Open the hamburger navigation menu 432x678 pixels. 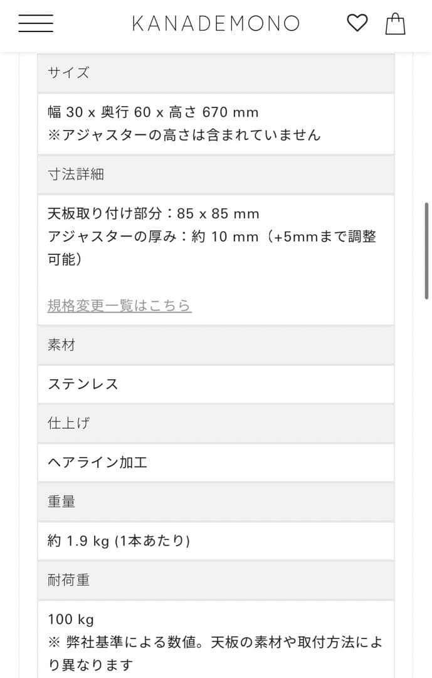click(36, 23)
